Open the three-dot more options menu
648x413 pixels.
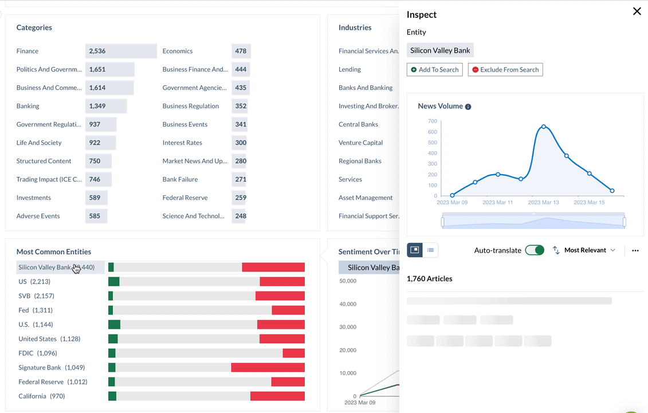635,250
